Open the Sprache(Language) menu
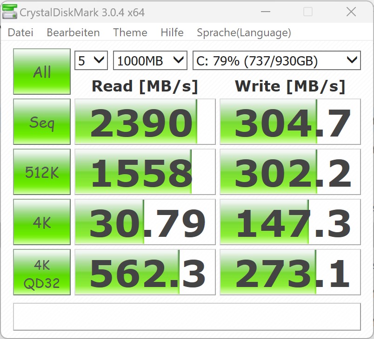 pyautogui.click(x=244, y=33)
